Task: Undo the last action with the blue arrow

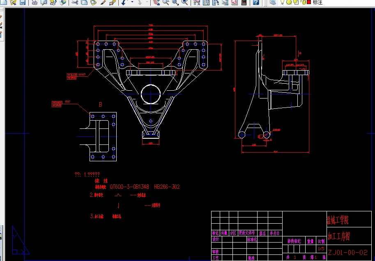Action: (x=124, y=2)
